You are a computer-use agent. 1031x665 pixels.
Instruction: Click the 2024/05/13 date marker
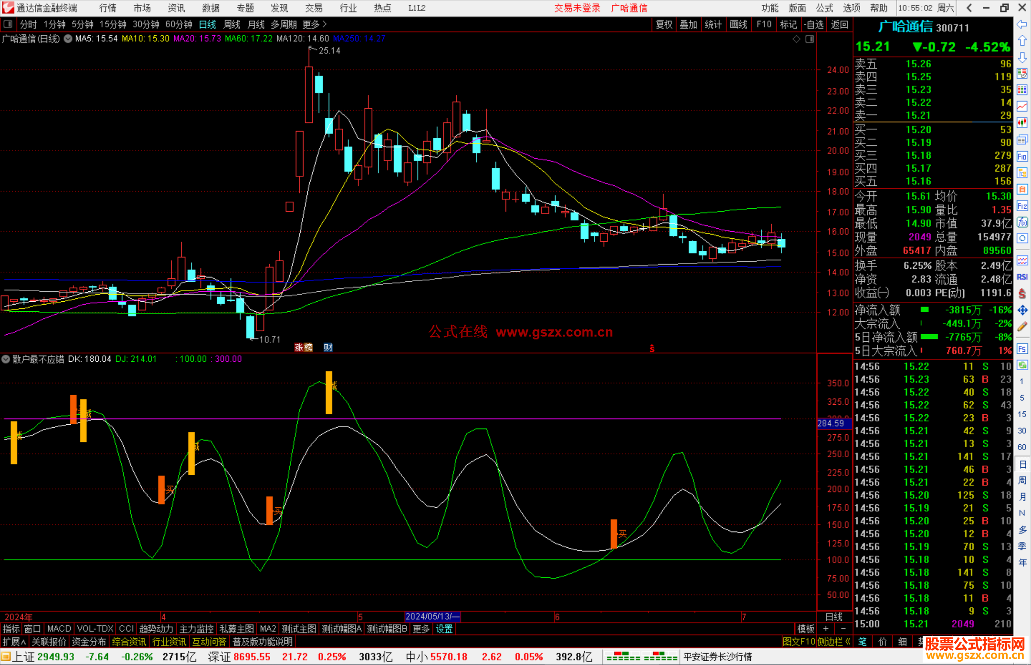(x=432, y=616)
